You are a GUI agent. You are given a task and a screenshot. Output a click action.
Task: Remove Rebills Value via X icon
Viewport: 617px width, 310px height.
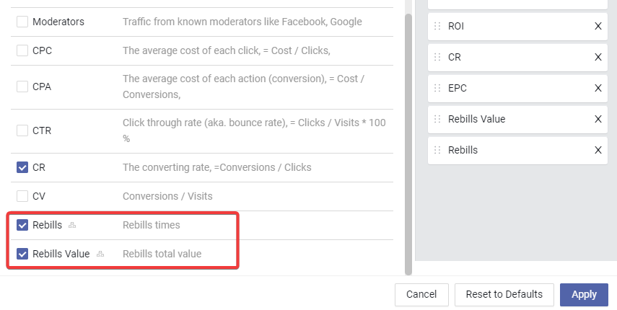coord(598,119)
